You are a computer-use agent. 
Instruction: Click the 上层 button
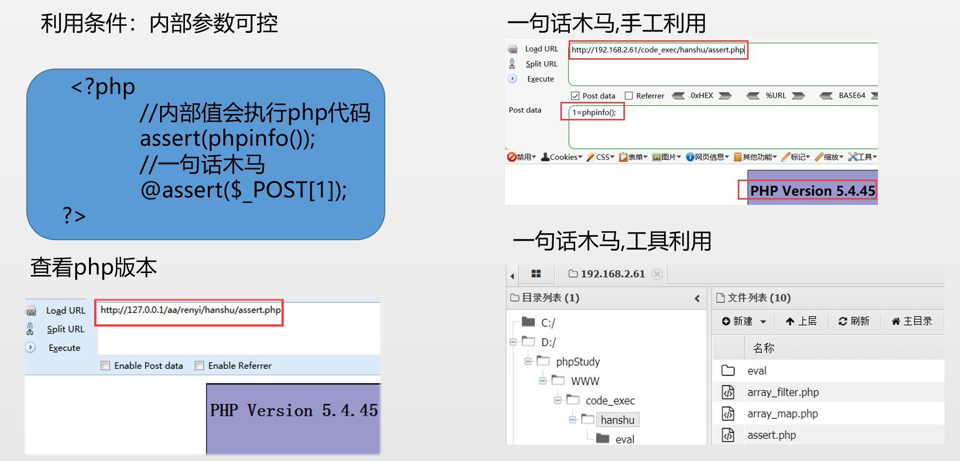click(x=801, y=321)
